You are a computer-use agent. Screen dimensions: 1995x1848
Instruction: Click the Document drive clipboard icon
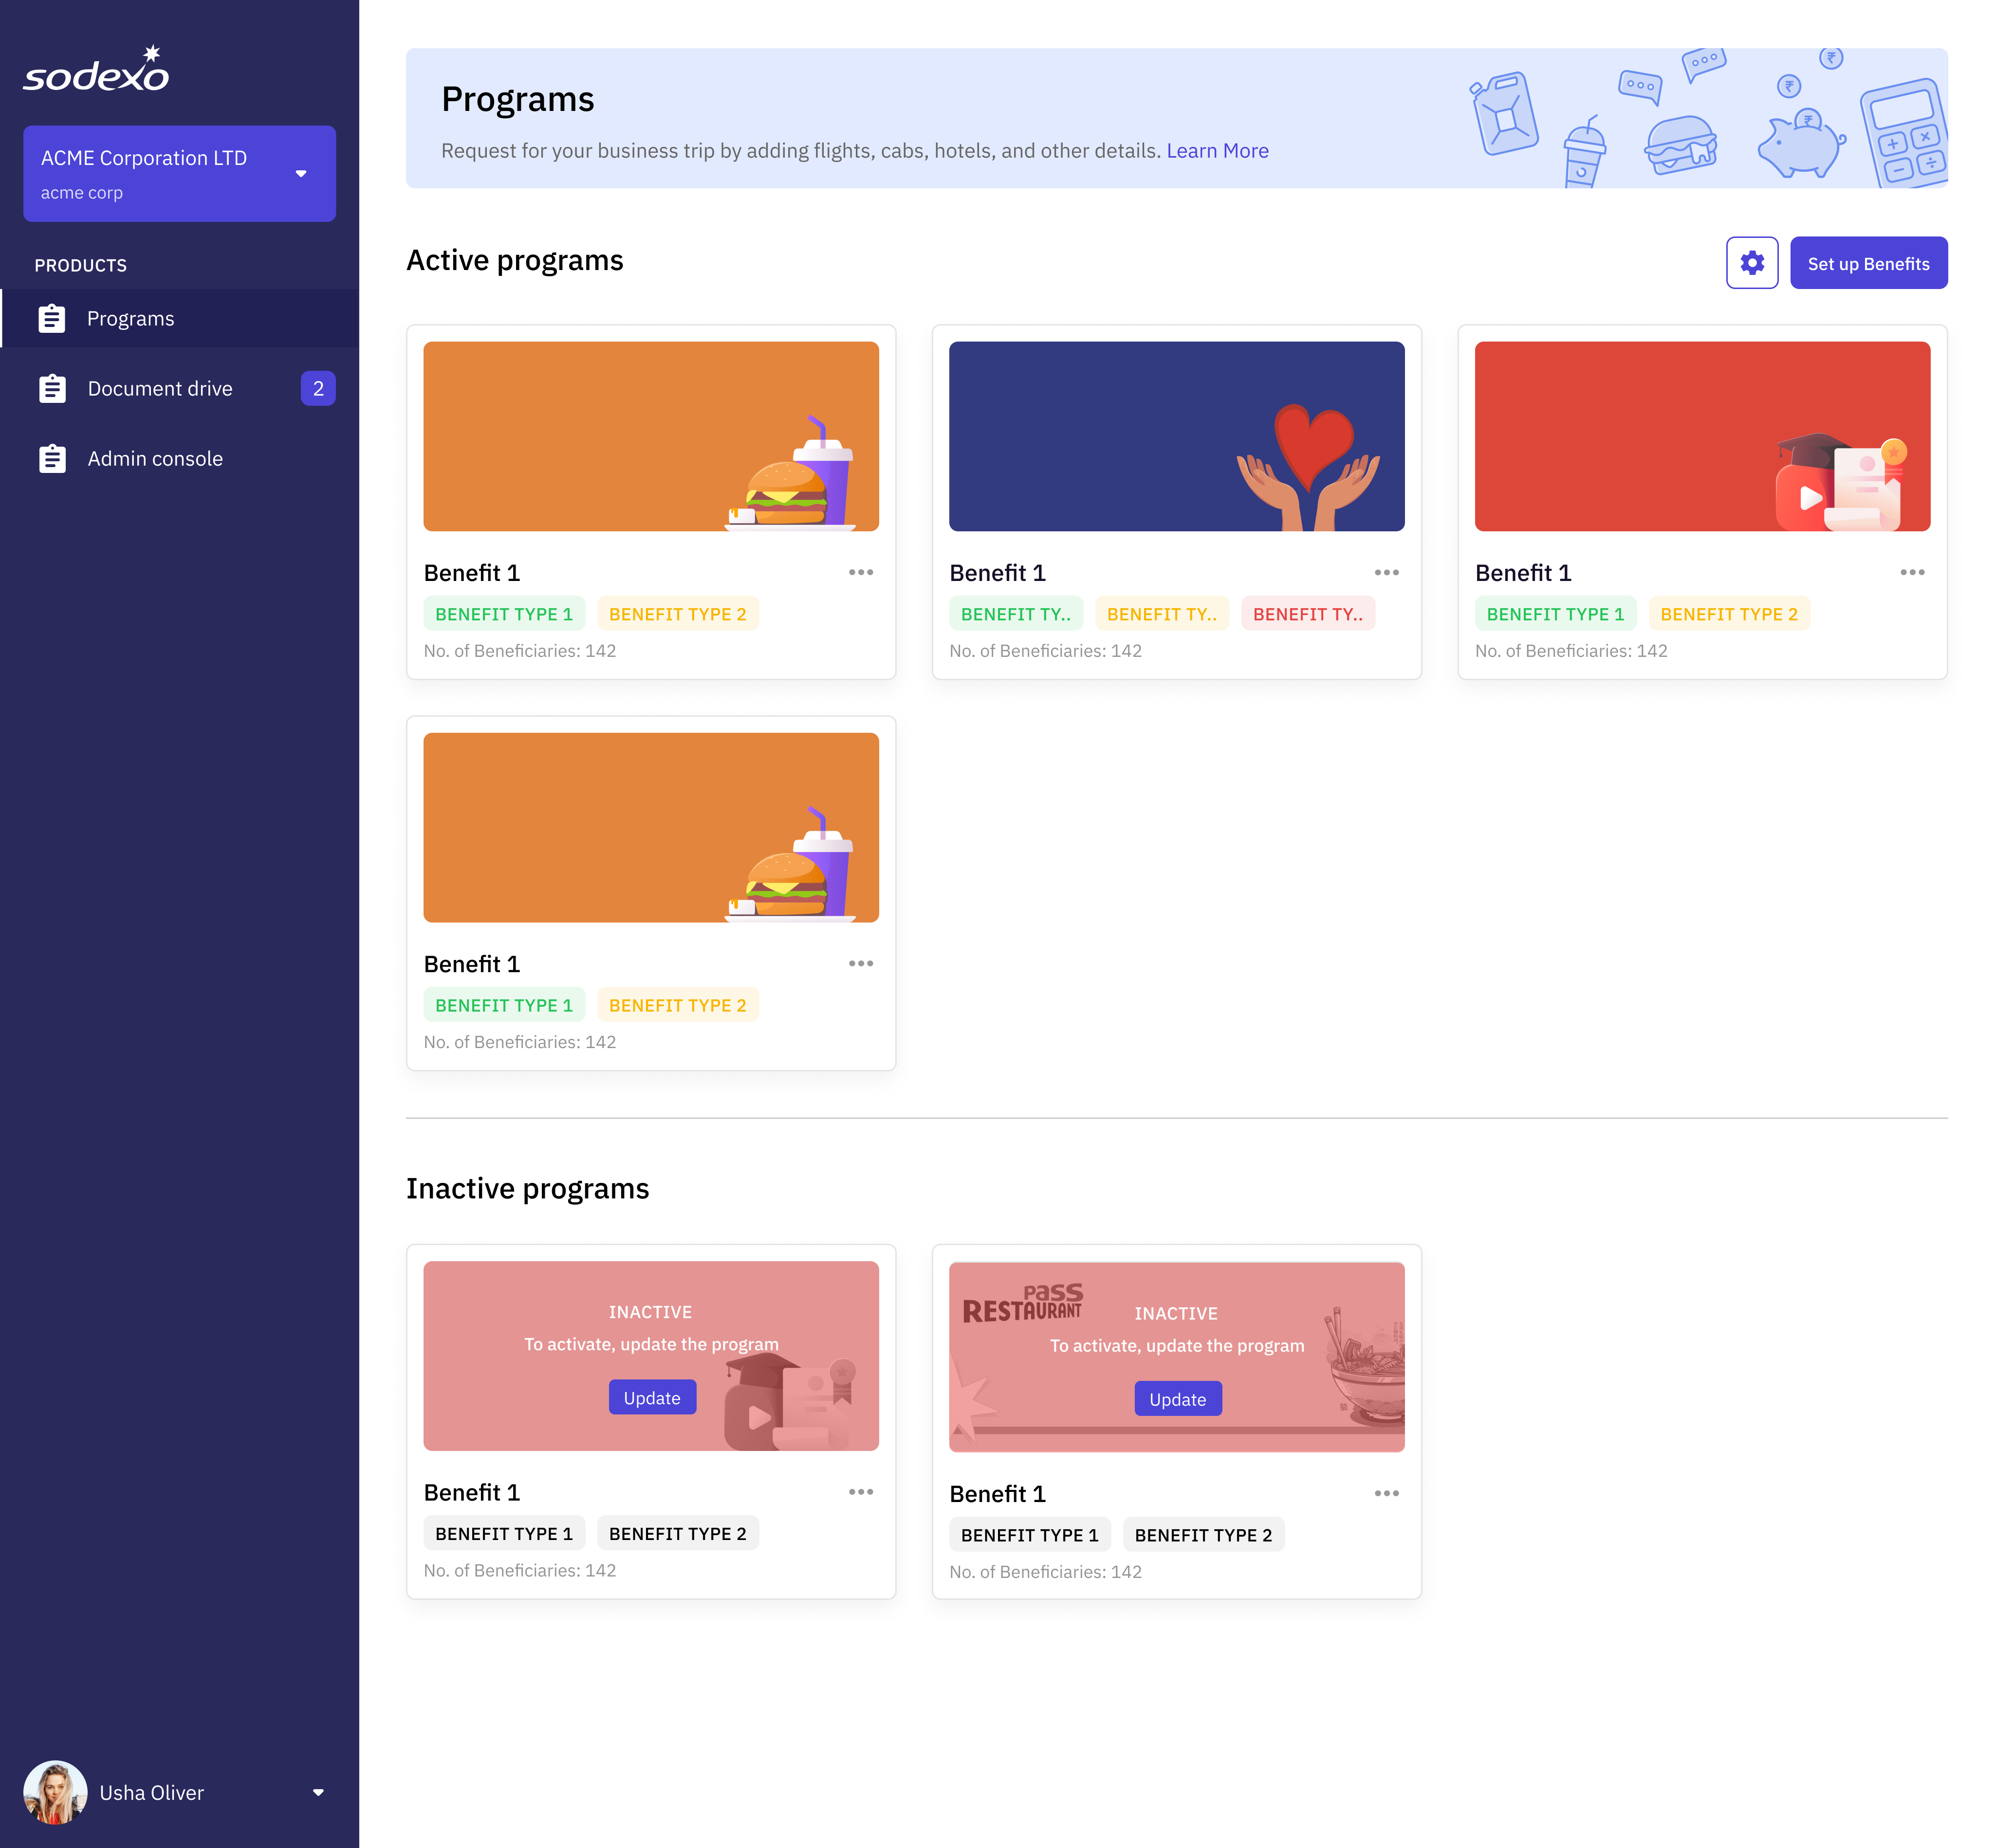(x=52, y=389)
